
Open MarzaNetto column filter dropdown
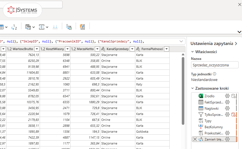[97, 49]
